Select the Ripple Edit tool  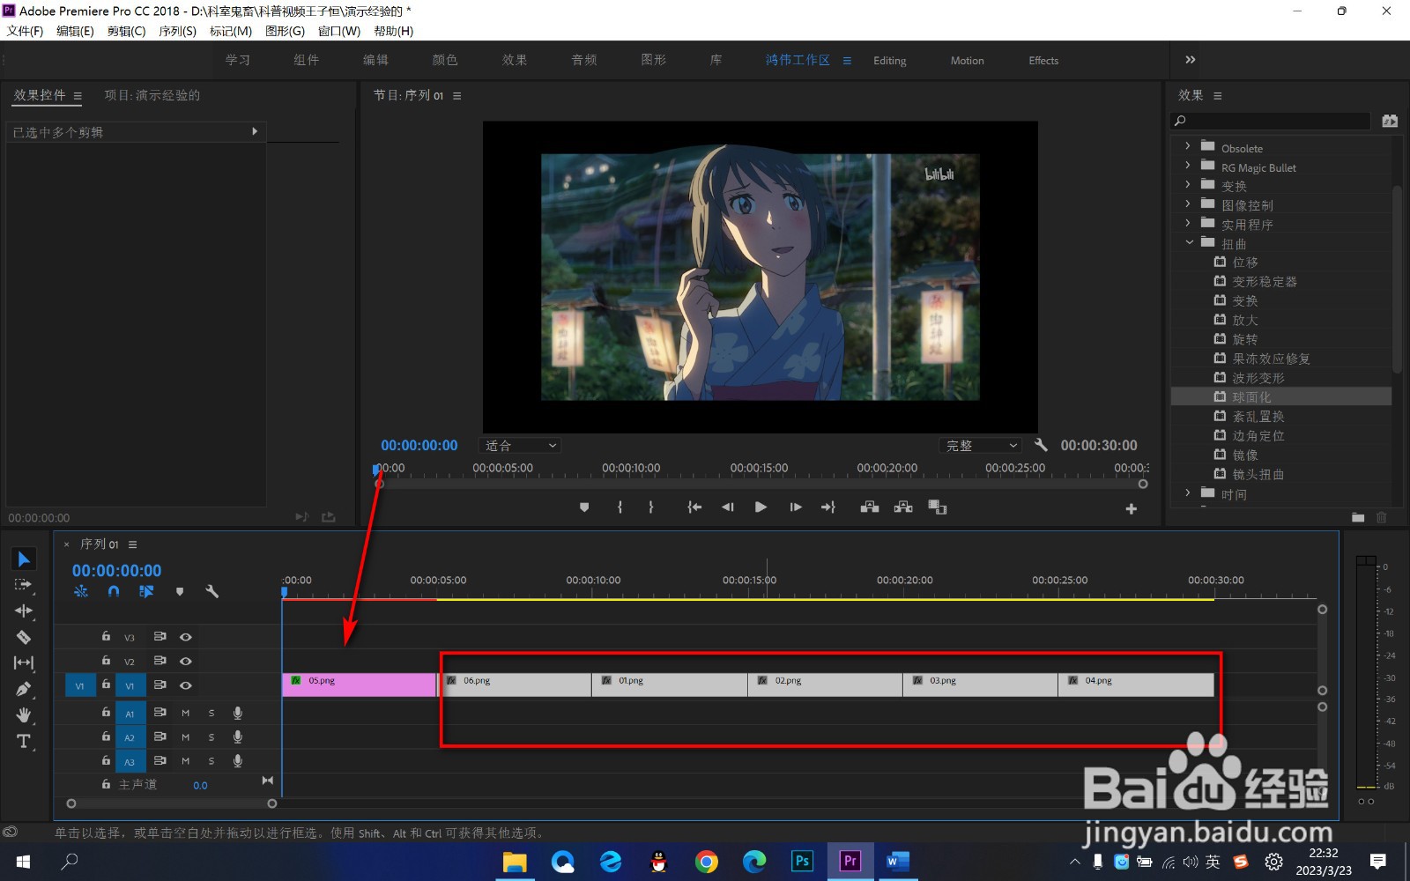tap(24, 611)
